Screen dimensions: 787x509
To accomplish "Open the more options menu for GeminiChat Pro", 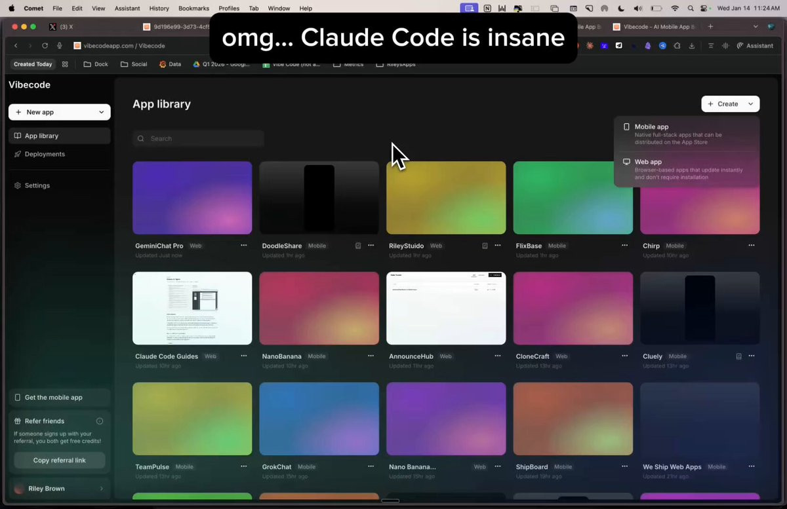I will 244,246.
